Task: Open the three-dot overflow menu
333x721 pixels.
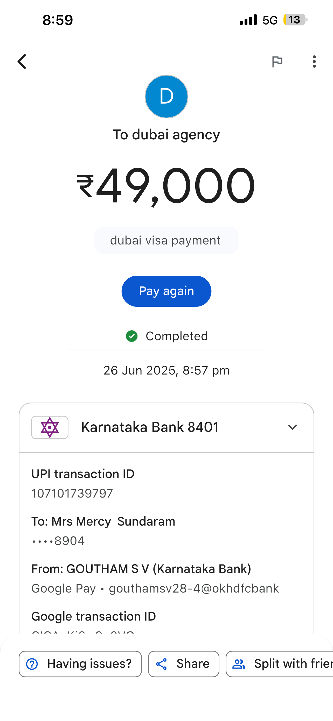Action: pyautogui.click(x=314, y=62)
